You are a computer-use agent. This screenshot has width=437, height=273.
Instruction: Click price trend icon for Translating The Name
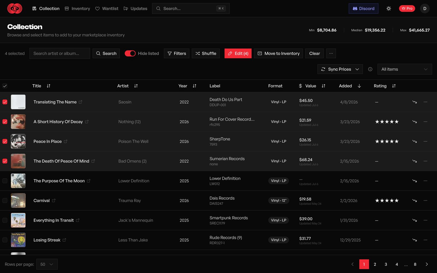(415, 102)
